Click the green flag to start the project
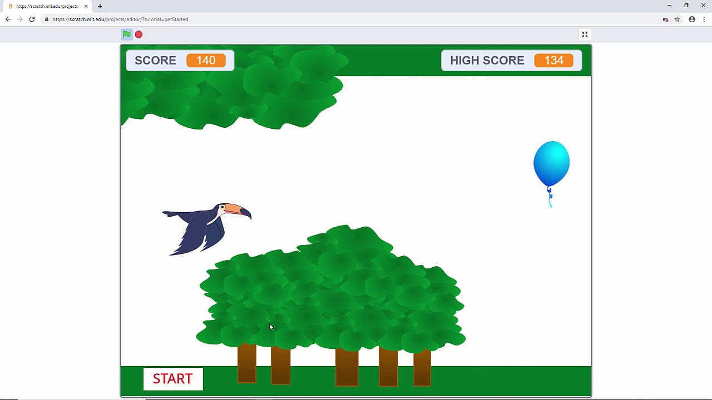This screenshot has width=712, height=400. (127, 34)
